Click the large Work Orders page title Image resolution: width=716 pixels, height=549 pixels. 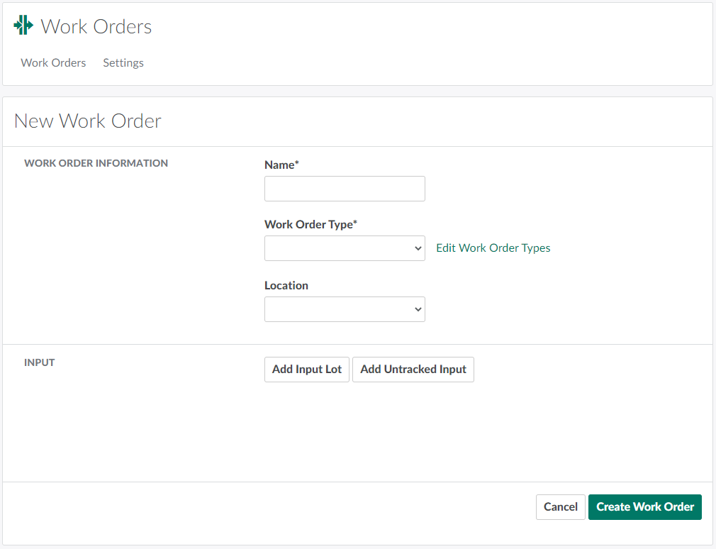[96, 27]
